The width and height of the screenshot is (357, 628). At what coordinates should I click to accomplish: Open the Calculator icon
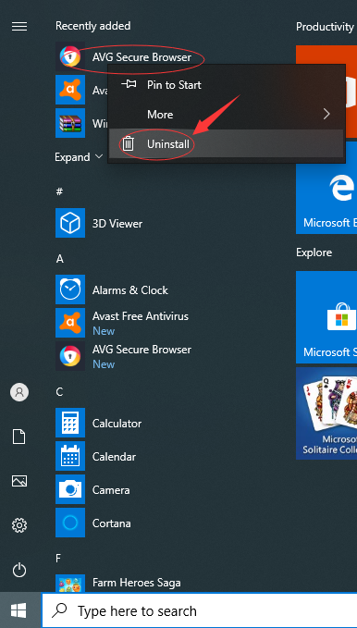70,423
